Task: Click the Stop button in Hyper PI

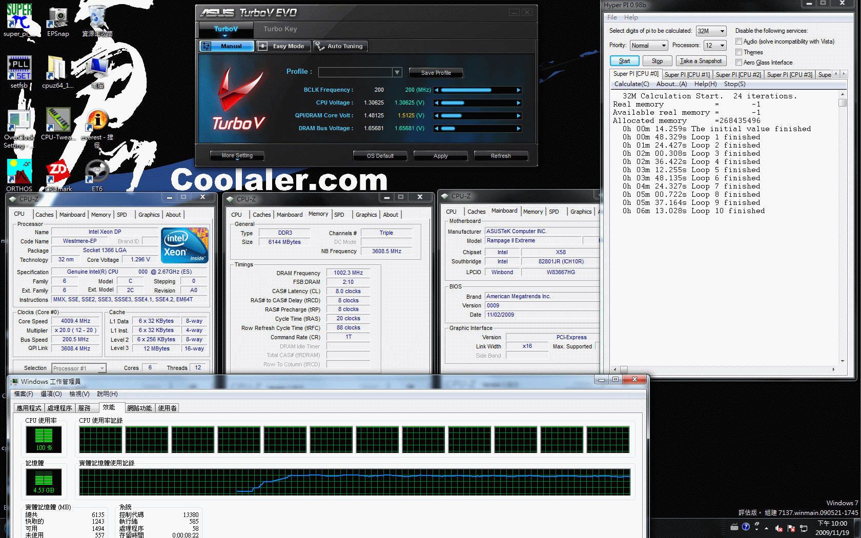Action: click(x=657, y=61)
